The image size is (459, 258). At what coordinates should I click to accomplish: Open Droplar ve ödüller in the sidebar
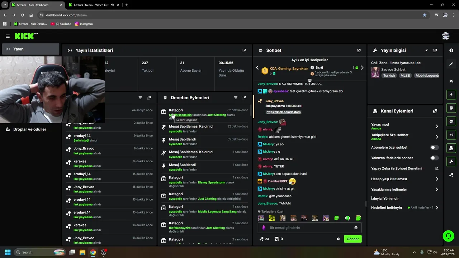coord(30,129)
